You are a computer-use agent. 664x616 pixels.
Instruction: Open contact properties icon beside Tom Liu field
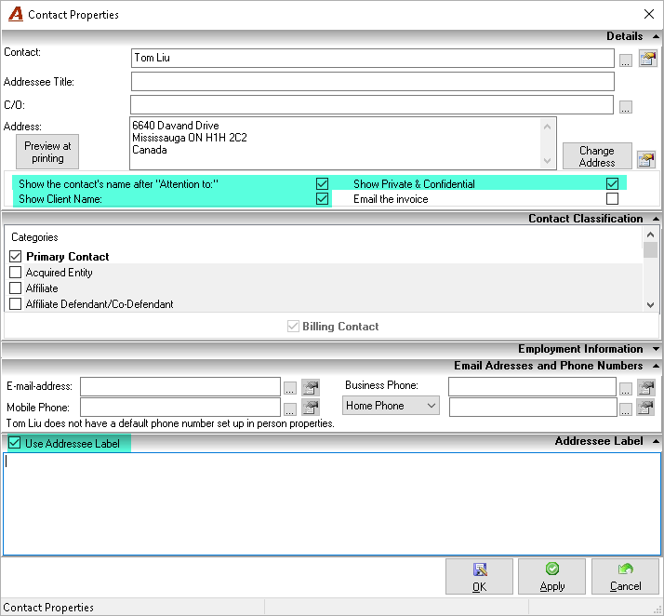pyautogui.click(x=647, y=59)
